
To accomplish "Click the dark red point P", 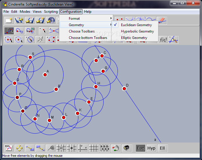I will [17, 97].
